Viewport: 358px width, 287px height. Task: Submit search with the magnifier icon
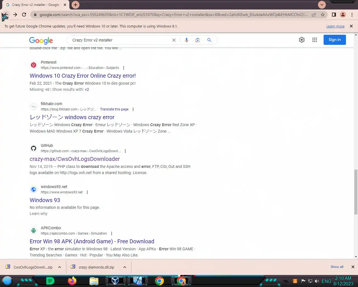[209, 40]
